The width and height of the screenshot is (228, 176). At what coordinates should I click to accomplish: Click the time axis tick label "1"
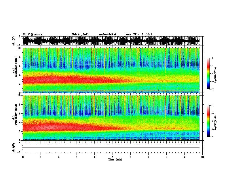click(x=41, y=157)
